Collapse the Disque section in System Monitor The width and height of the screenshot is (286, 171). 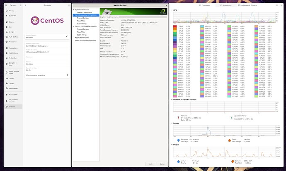tap(172, 145)
